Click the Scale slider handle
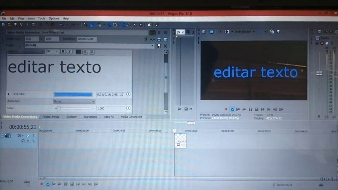Screen dimensions: 338x190 click(x=58, y=108)
